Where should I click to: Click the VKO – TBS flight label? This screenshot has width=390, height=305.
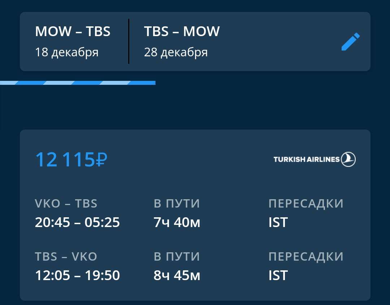click(66, 204)
